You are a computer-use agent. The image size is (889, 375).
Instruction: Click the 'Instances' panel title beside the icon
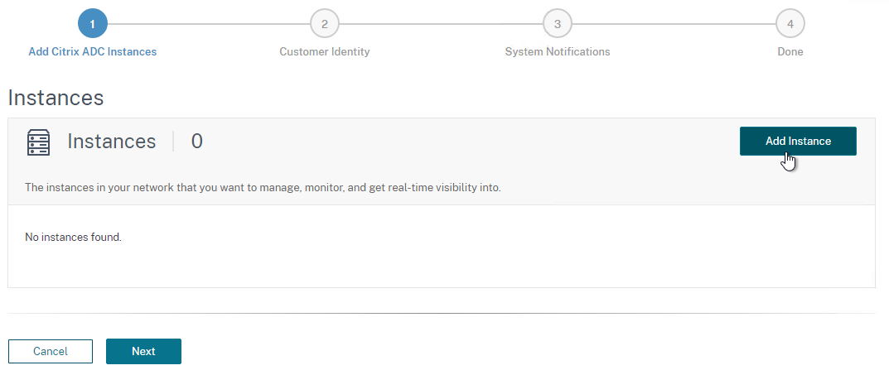pyautogui.click(x=112, y=141)
